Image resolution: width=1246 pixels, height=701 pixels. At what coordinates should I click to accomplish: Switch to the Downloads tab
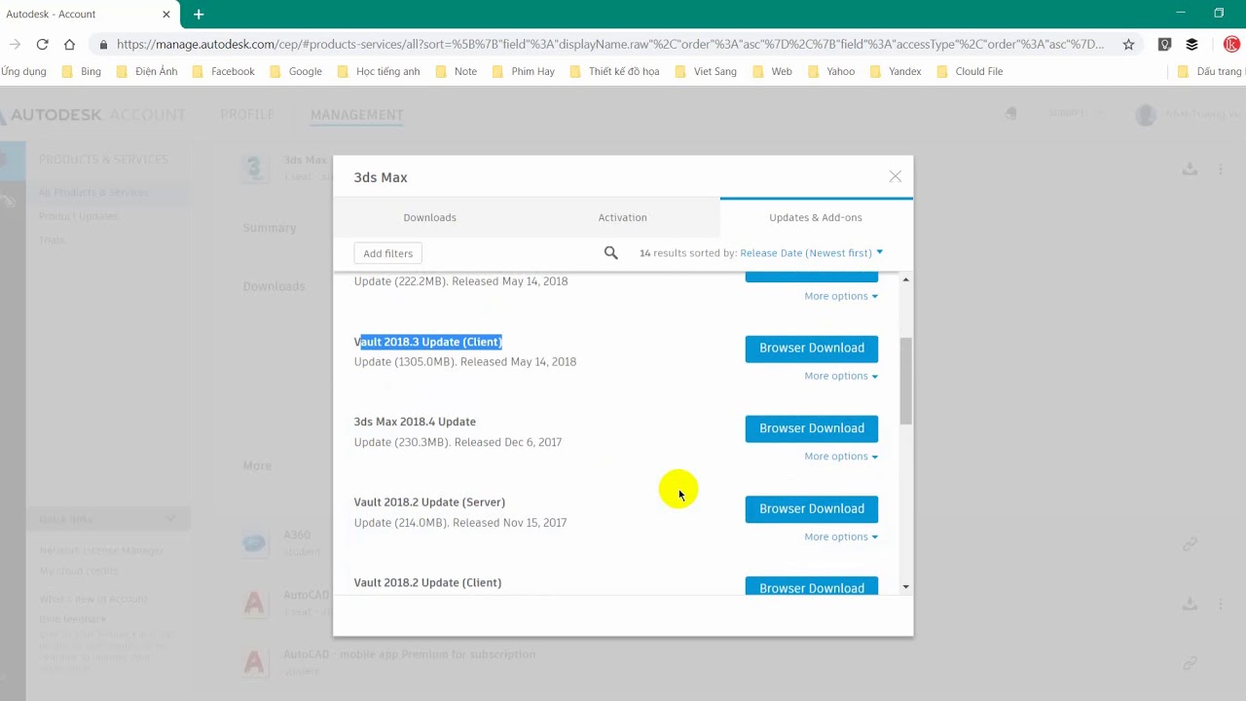pos(429,217)
